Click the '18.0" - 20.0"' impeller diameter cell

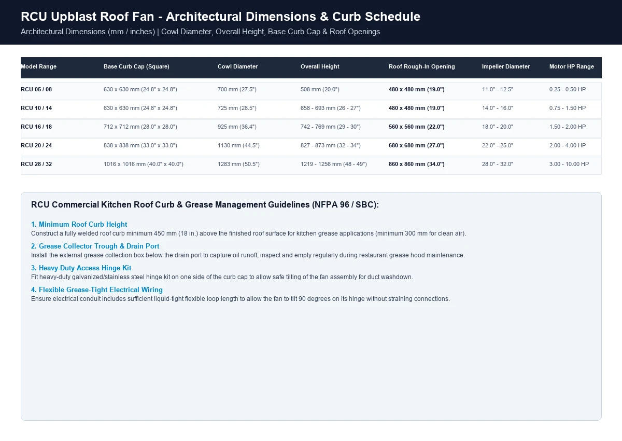498,127
